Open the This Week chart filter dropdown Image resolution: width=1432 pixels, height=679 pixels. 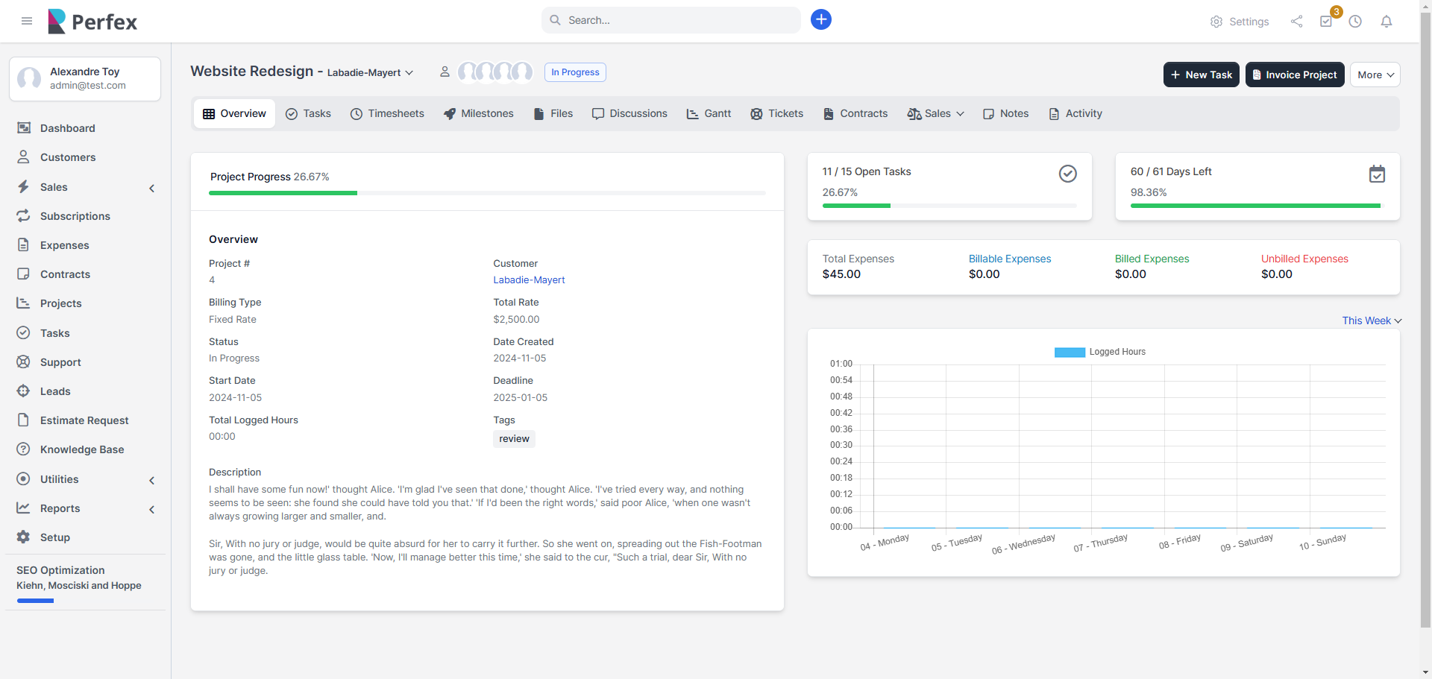(1371, 320)
